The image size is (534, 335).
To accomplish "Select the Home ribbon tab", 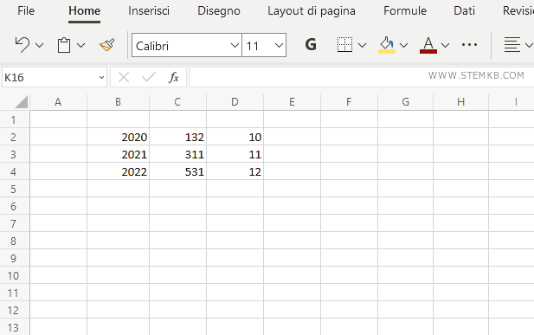I will click(x=84, y=11).
